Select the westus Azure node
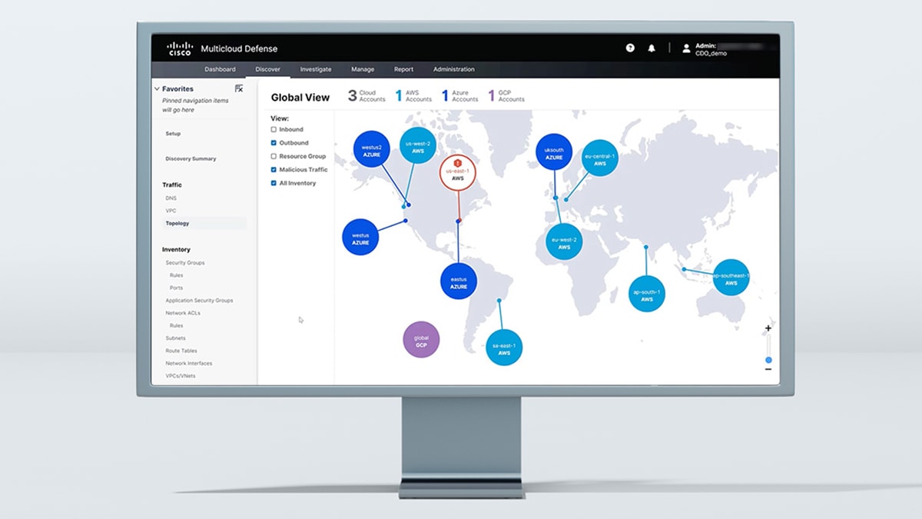This screenshot has width=922, height=519. 360,238
